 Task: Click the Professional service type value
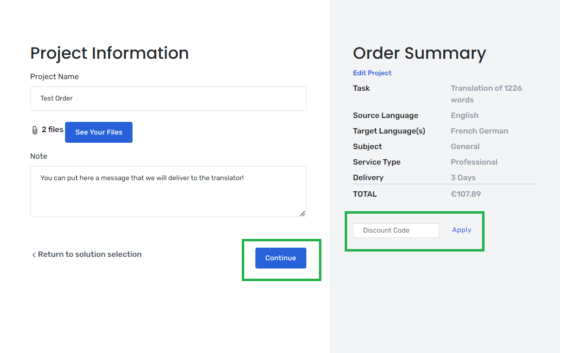click(x=474, y=162)
